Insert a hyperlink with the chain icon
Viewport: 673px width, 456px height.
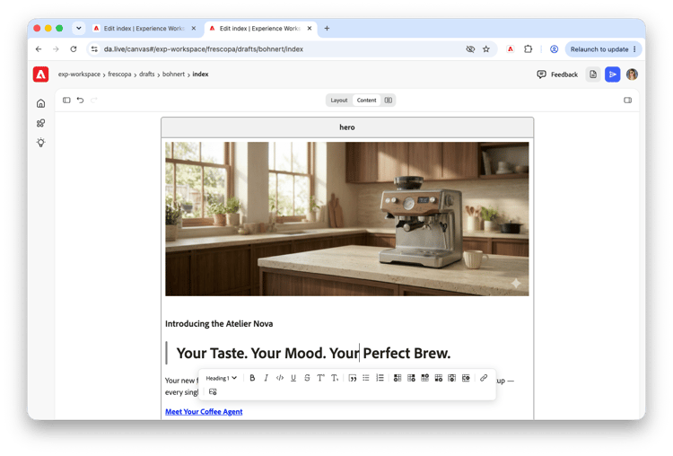[x=484, y=378]
